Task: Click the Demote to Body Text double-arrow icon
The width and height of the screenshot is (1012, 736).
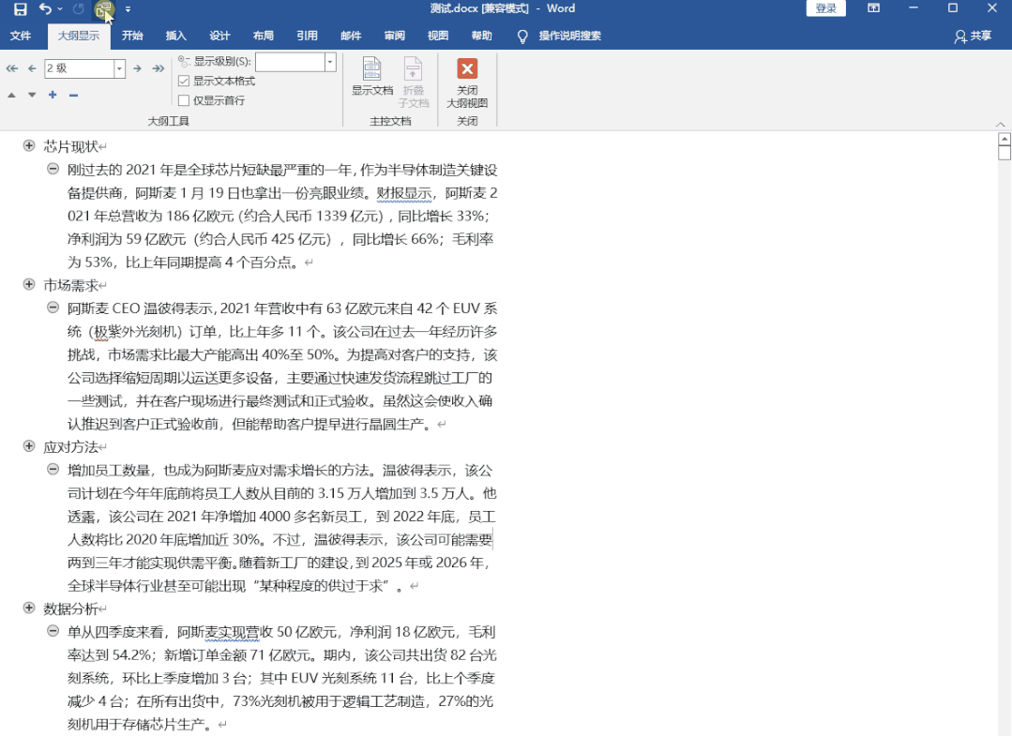Action: pyautogui.click(x=158, y=68)
